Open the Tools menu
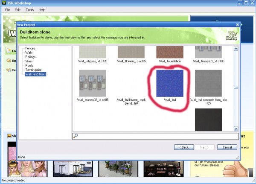 coord(29,9)
